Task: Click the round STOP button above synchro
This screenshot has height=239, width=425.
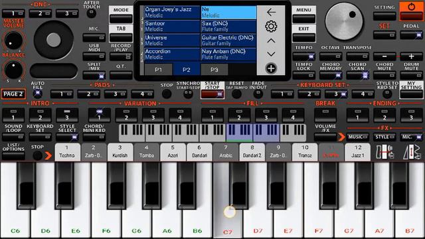Action: (167, 94)
